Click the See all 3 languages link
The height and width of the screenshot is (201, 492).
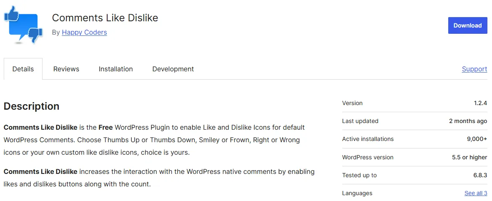(x=476, y=193)
